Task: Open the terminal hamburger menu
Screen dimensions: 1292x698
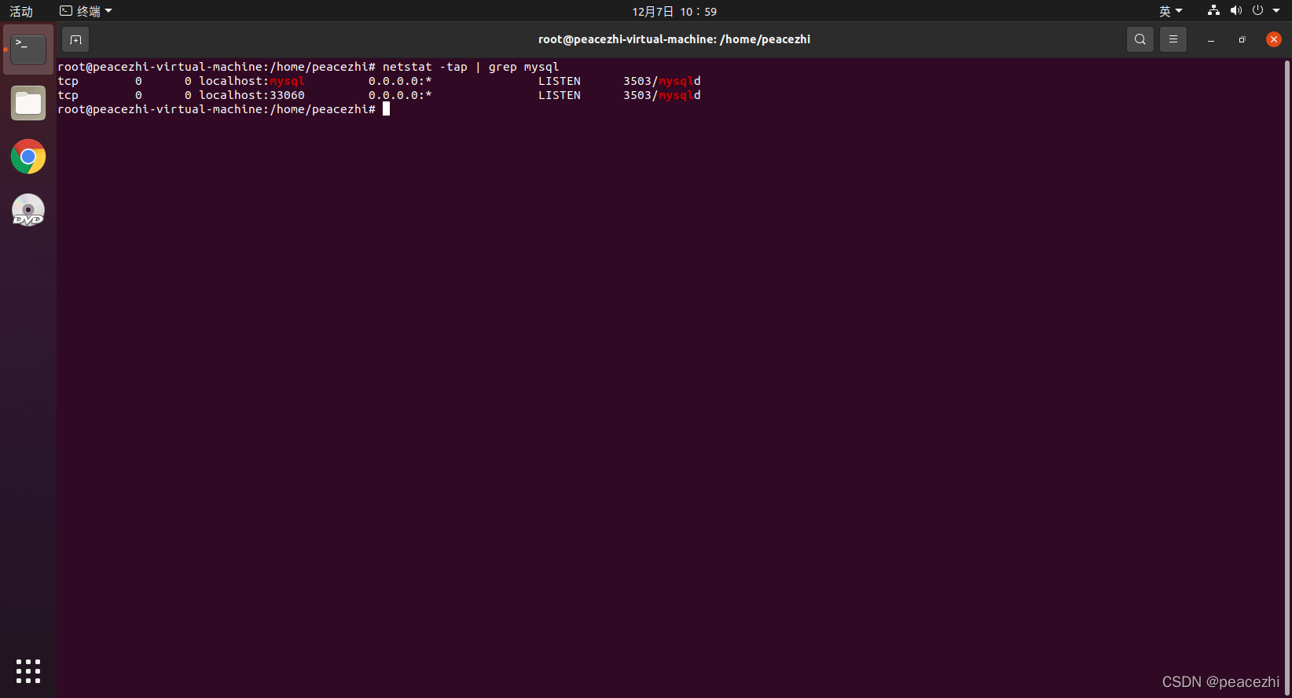Action: (1173, 39)
